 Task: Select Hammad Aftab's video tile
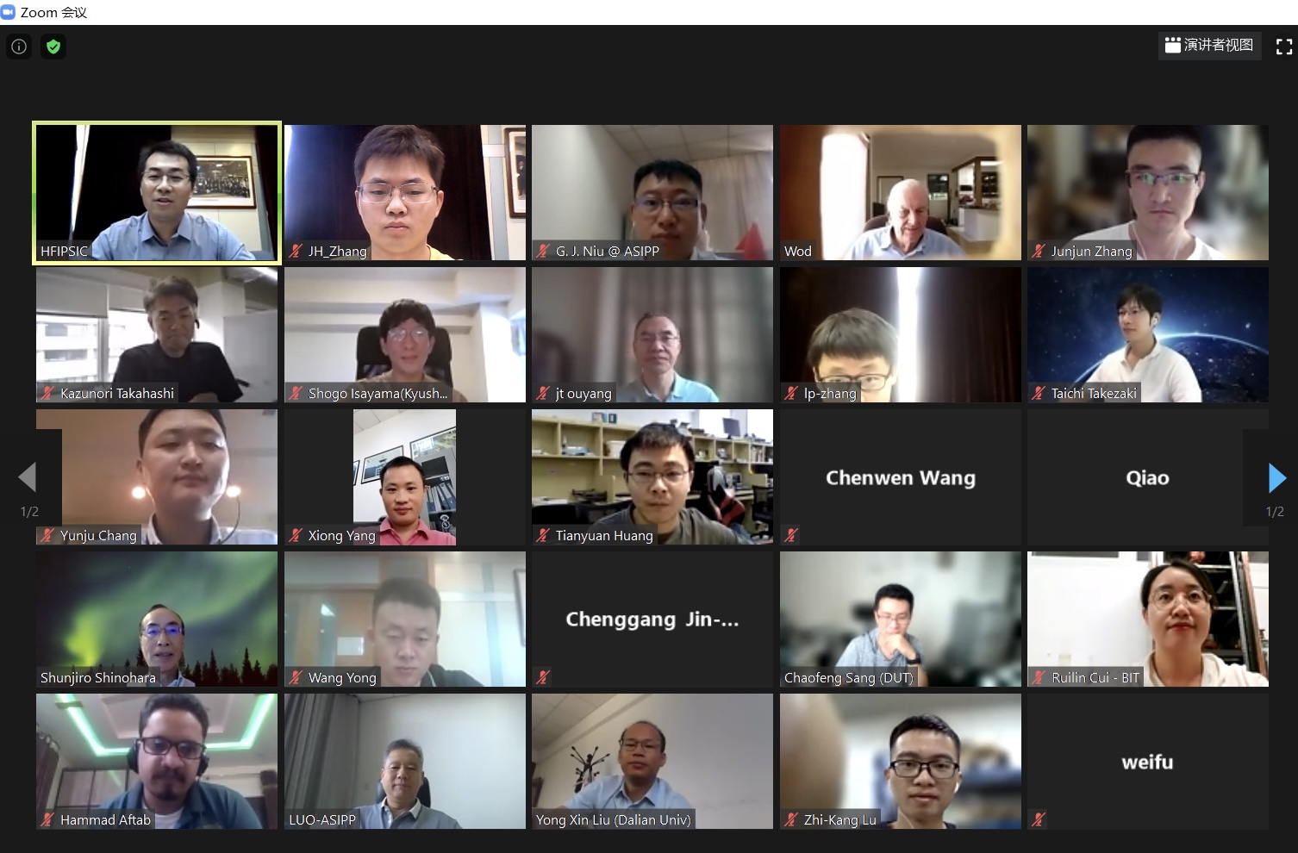(x=157, y=761)
